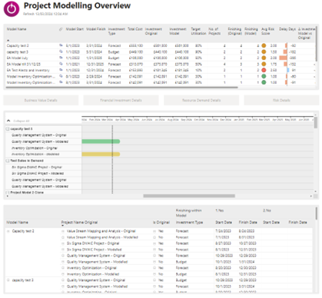Click vertical scrollbar of bottom matrix table
This screenshot has width=322, height=298.
pos(317,214)
